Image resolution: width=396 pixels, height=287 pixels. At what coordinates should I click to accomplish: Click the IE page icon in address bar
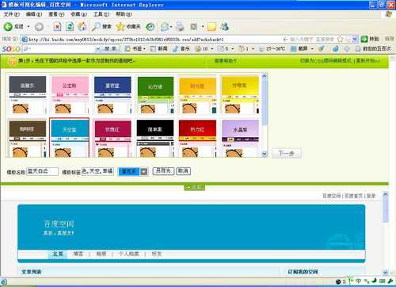(x=25, y=40)
